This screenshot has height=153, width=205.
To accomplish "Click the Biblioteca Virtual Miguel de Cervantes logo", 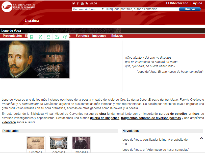I will coord(18,7).
